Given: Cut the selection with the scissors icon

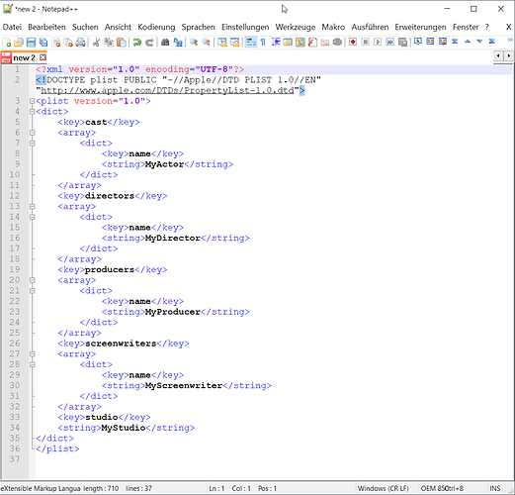Looking at the screenshot, I should click(96, 43).
